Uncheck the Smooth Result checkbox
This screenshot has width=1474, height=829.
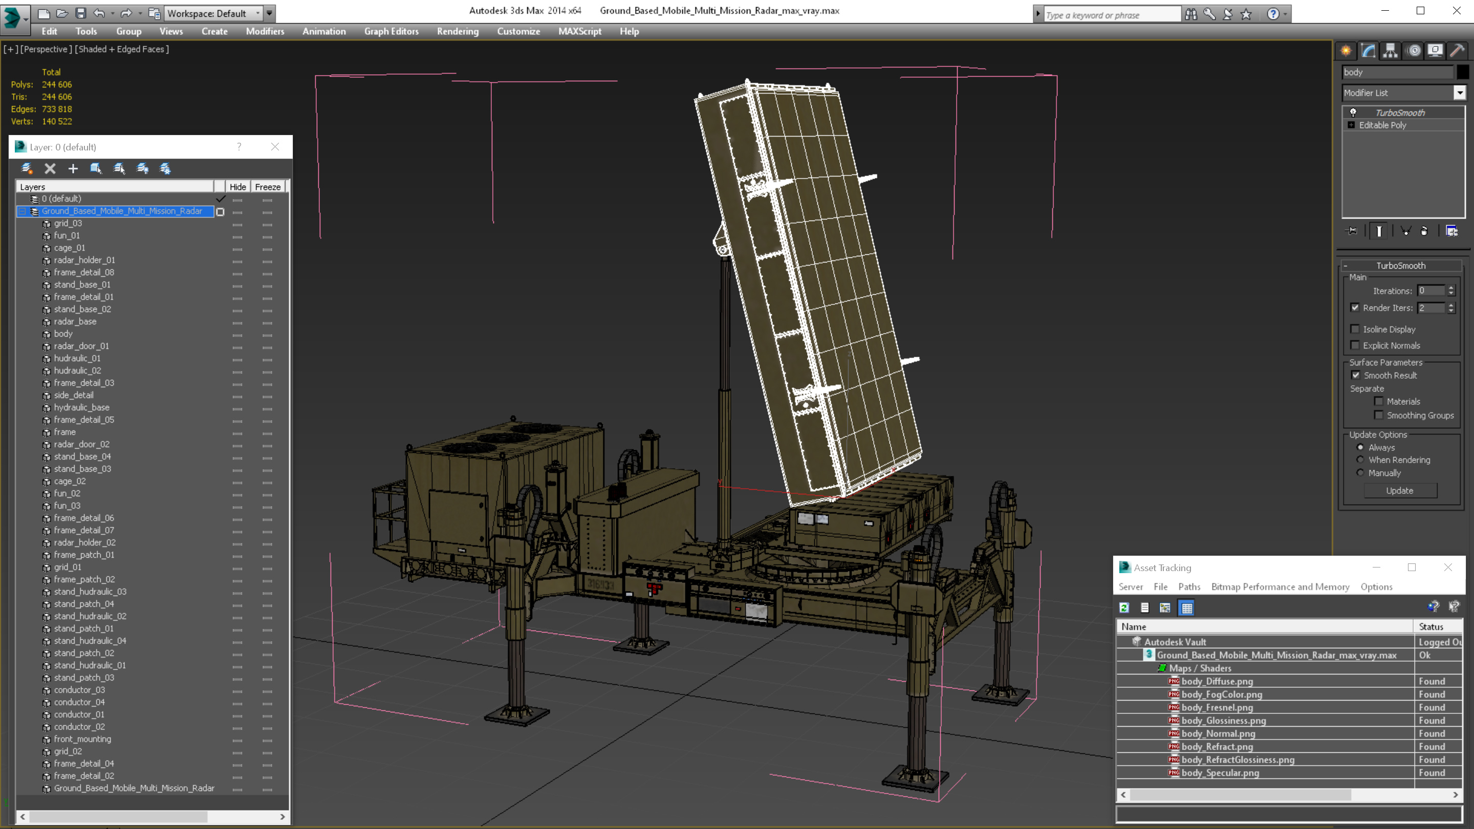click(1356, 375)
